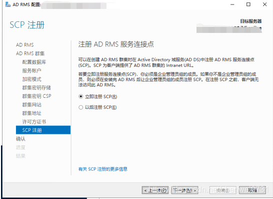Click the 取消 button
This screenshot has width=273, height=199.
click(x=252, y=191)
